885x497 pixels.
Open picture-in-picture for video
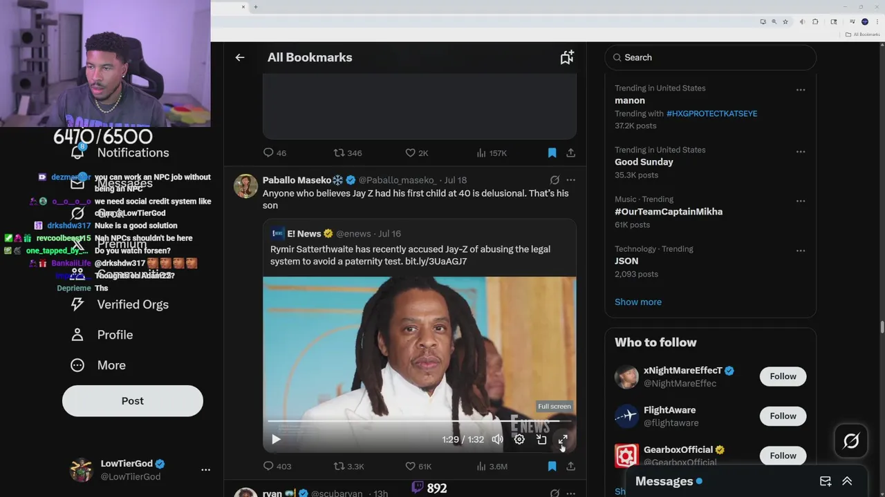tap(541, 439)
